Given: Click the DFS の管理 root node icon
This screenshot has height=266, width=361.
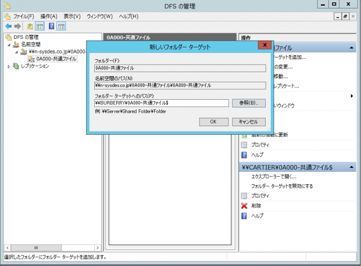Looking at the screenshot, I should pyautogui.click(x=8, y=37).
